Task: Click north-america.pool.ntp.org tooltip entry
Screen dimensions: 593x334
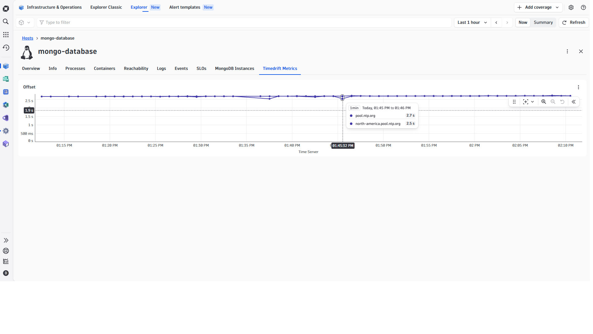Action: 378,124
